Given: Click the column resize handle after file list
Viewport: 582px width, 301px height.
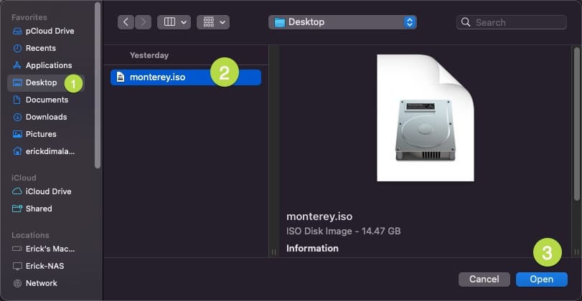Looking at the screenshot, I should click(273, 252).
